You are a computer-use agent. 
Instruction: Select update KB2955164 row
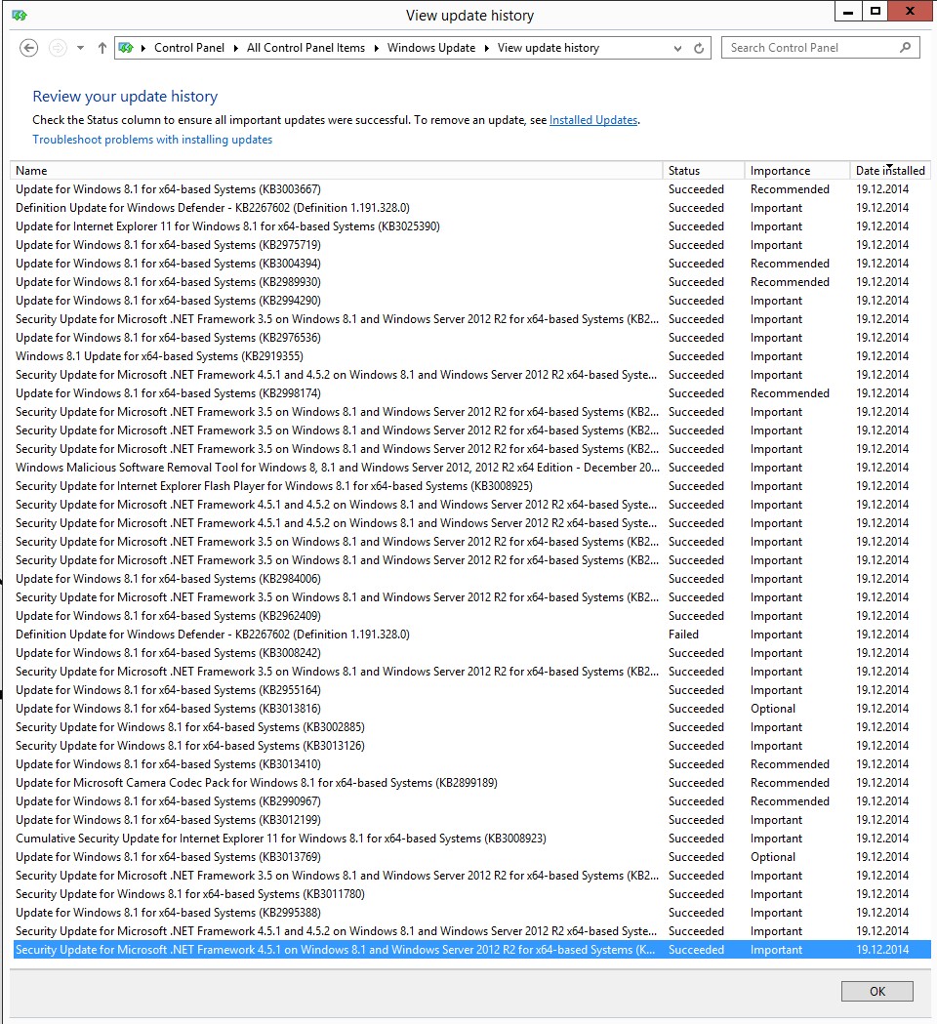(471, 690)
